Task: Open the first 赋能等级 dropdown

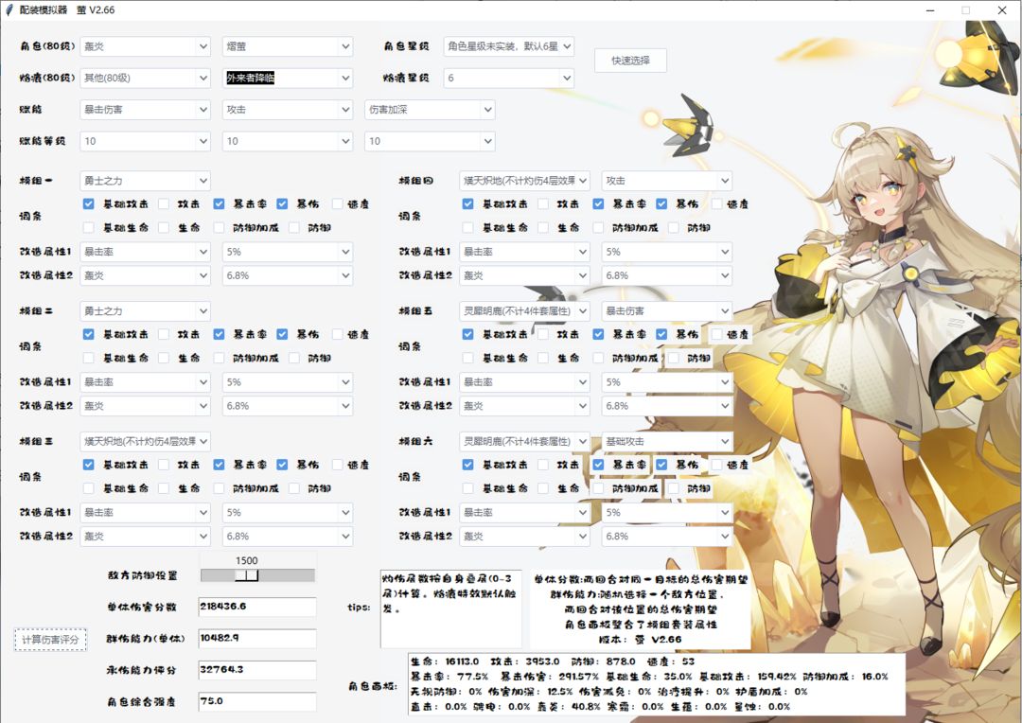Action: [x=145, y=141]
